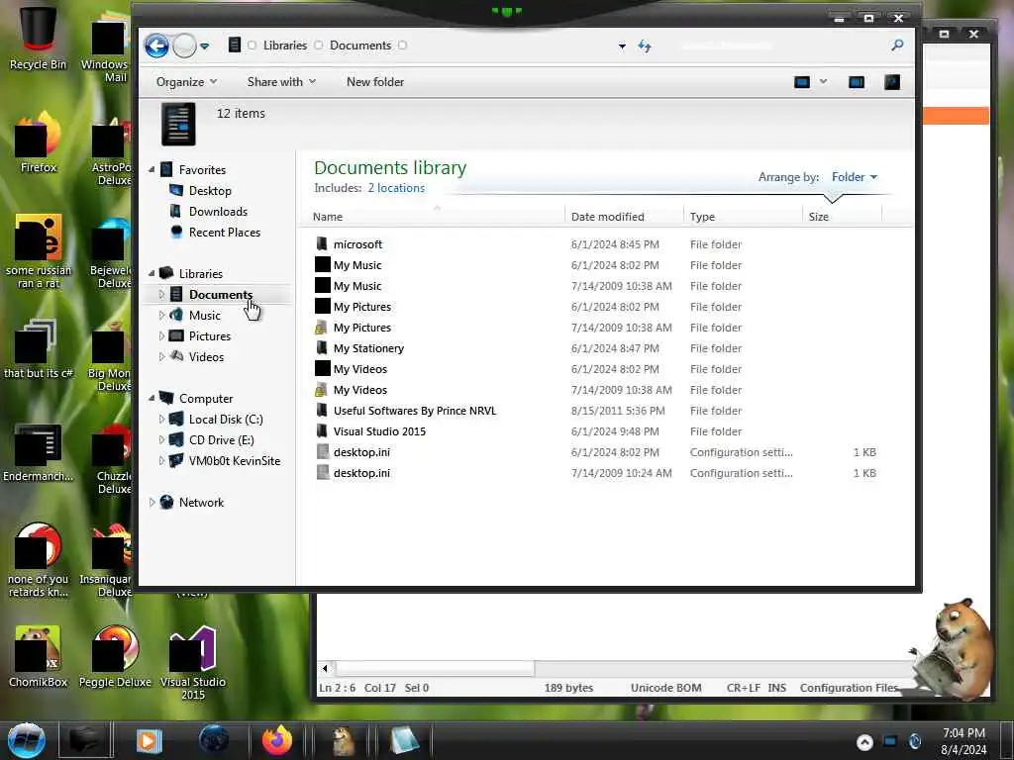The image size is (1014, 760).
Task: Click Documents in the address breadcrumb
Action: [x=360, y=46]
